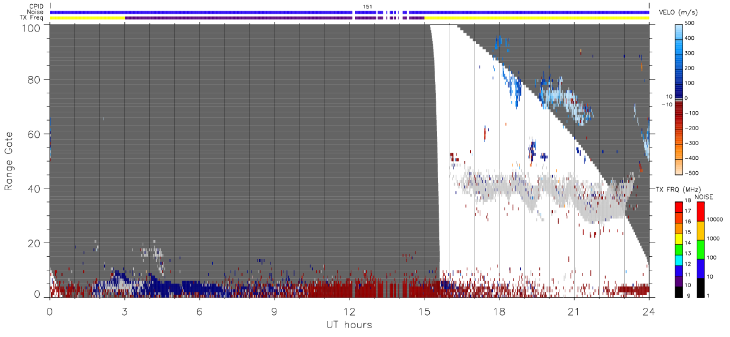Click the green 13-14 MHz frequency swatch
Image resolution: width=730 pixels, height=337 pixels.
(x=679, y=249)
